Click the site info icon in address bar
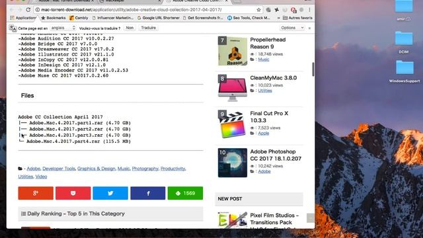The width and height of the screenshot is (423, 238). coord(38,10)
